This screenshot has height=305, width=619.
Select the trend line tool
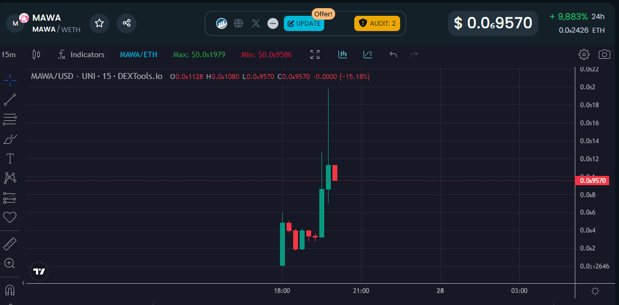[x=10, y=100]
